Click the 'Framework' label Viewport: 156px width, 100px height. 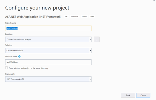point(10,74)
